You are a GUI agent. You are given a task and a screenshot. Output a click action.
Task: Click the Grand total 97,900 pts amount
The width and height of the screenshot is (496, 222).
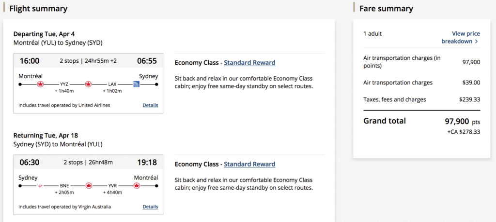coord(462,121)
